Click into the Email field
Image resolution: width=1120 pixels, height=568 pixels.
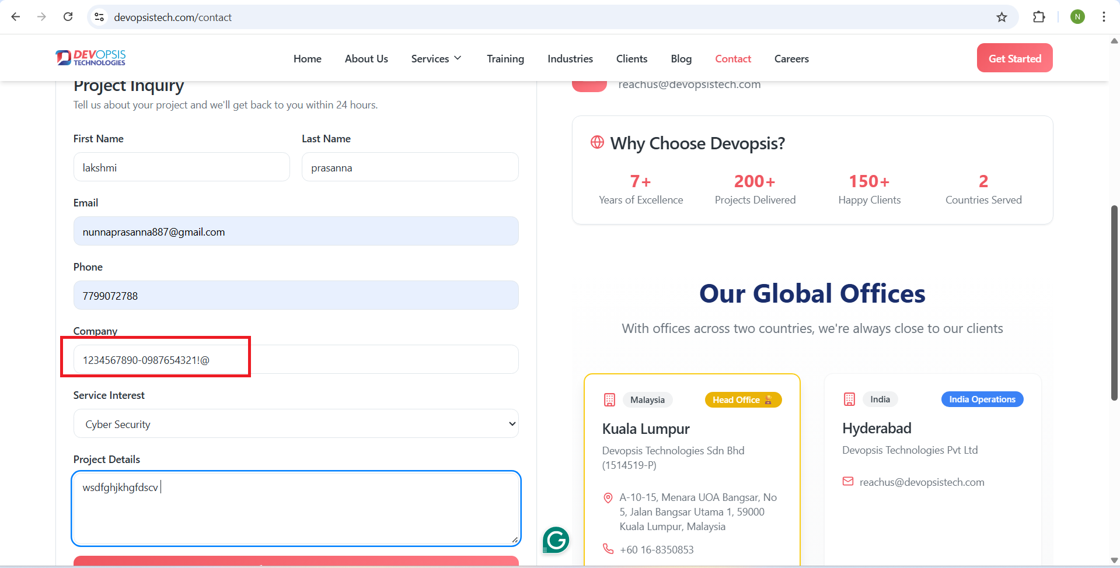[x=296, y=232]
